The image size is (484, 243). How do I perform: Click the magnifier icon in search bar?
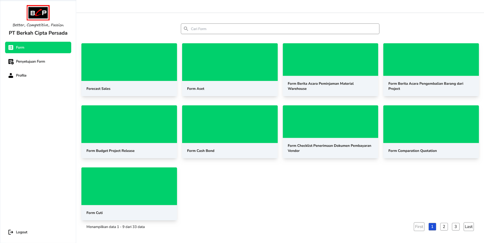click(186, 29)
